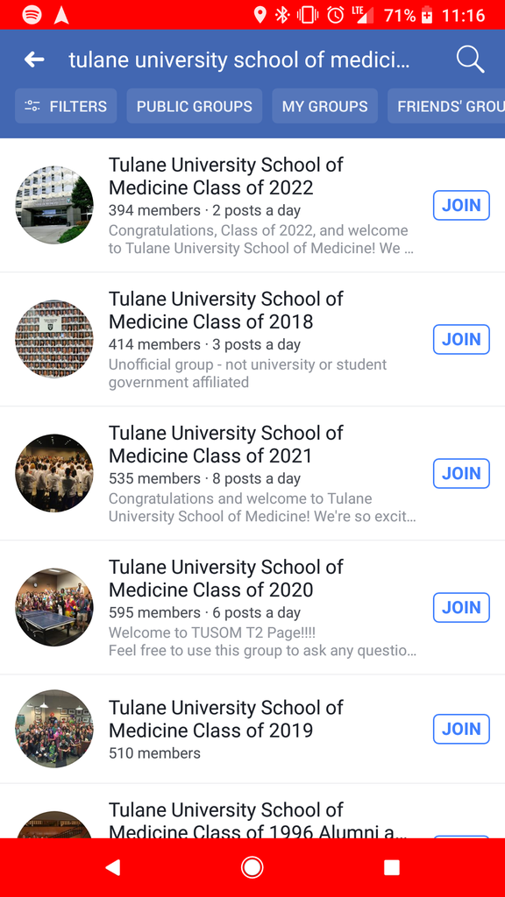The image size is (505, 897).
Task: Edit the tulane university search query field
Action: [x=239, y=60]
